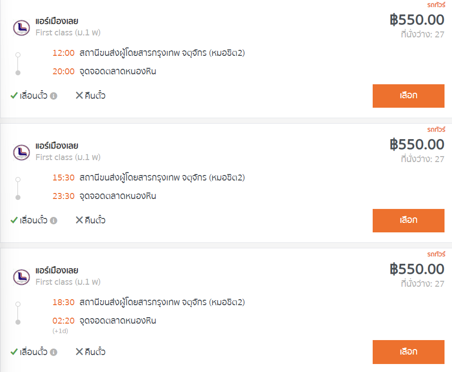Select the 15:30 departure with เลือก button
This screenshot has width=452, height=372.
(409, 221)
